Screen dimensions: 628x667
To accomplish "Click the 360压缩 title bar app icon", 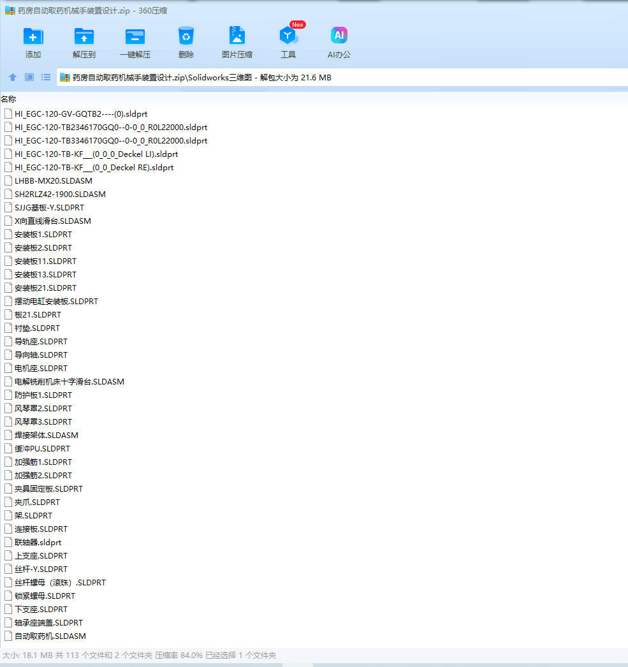I will click(10, 10).
